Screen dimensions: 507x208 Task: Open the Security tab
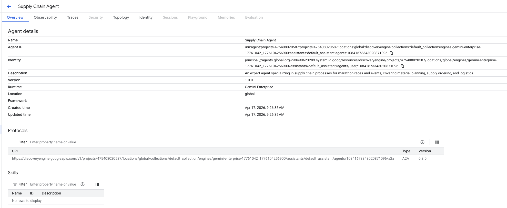96,17
